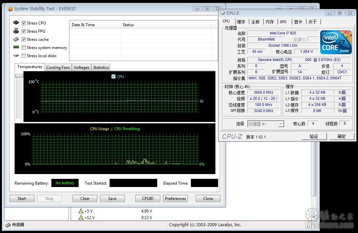The height and width of the screenshot is (233, 358).
Task: Enable Stress local disks
Action: (23, 56)
